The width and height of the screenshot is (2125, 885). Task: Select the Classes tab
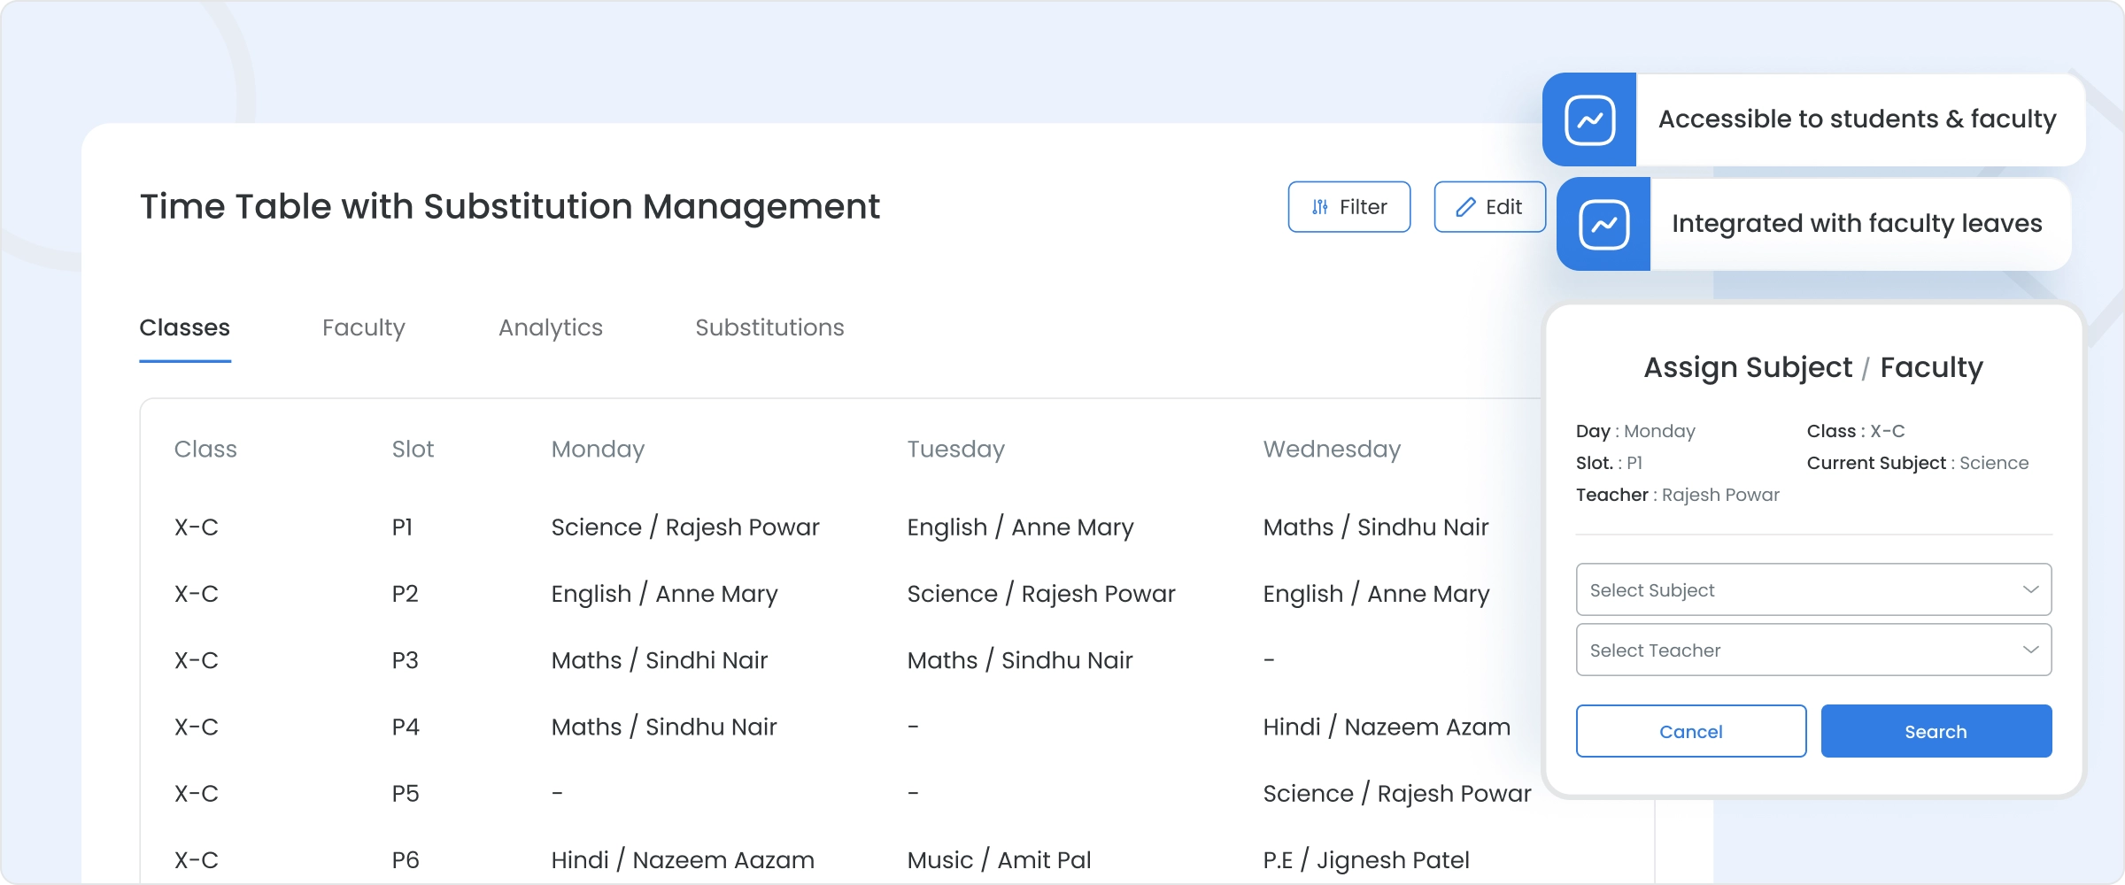point(185,327)
